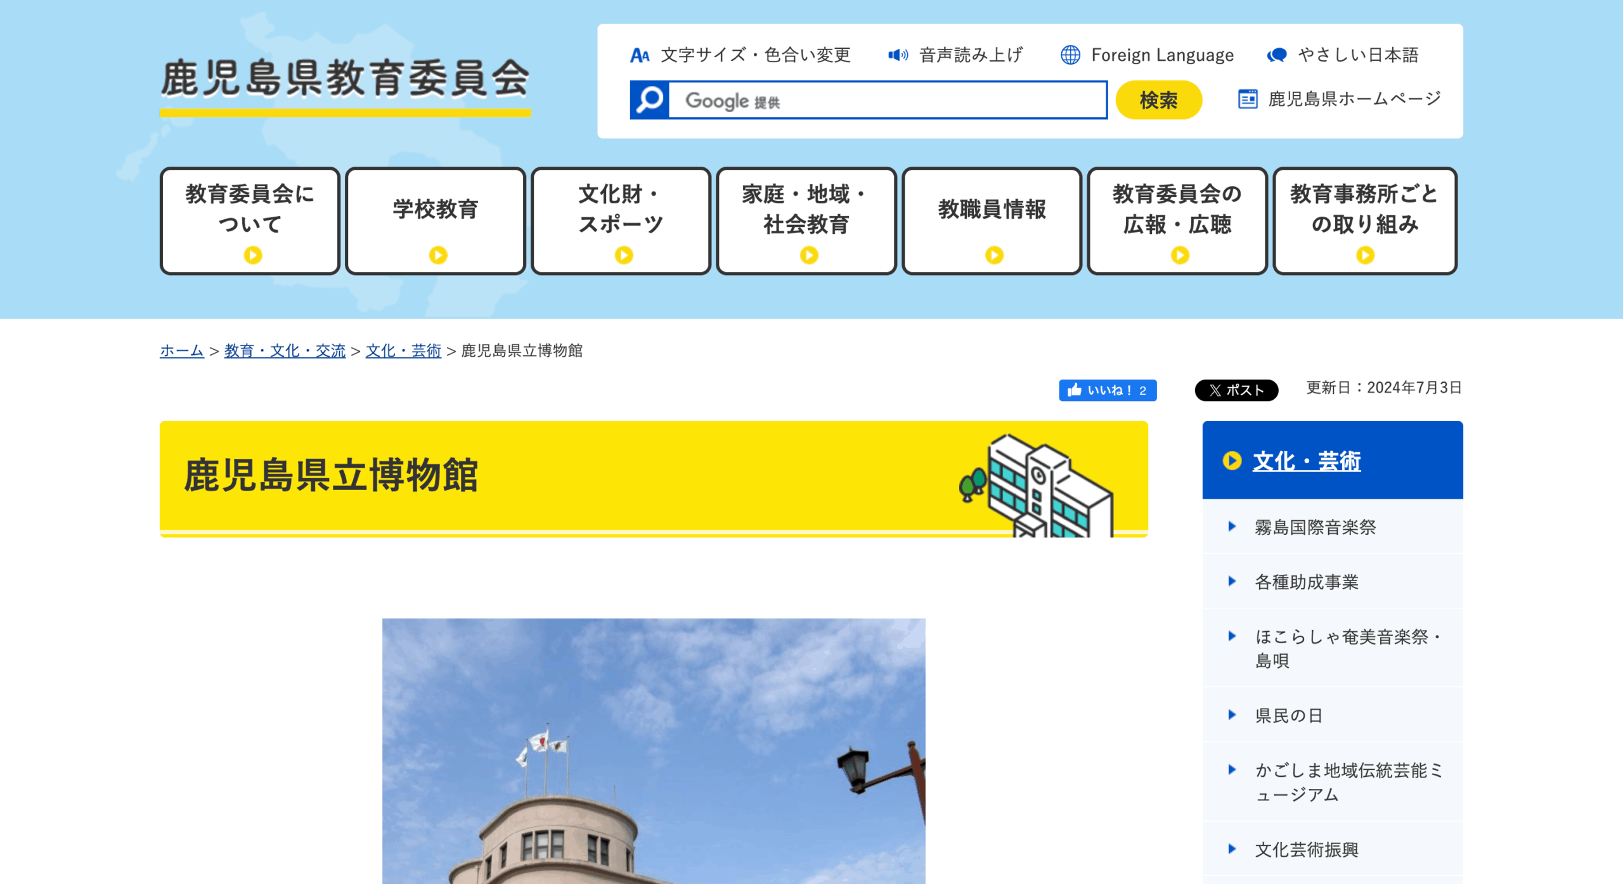Click the 鹿児島県立博物館 page heading
The height and width of the screenshot is (884, 1623).
pyautogui.click(x=331, y=475)
